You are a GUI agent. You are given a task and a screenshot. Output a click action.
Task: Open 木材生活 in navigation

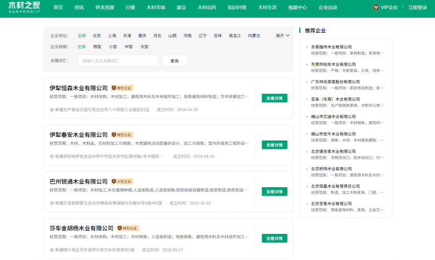point(268,7)
